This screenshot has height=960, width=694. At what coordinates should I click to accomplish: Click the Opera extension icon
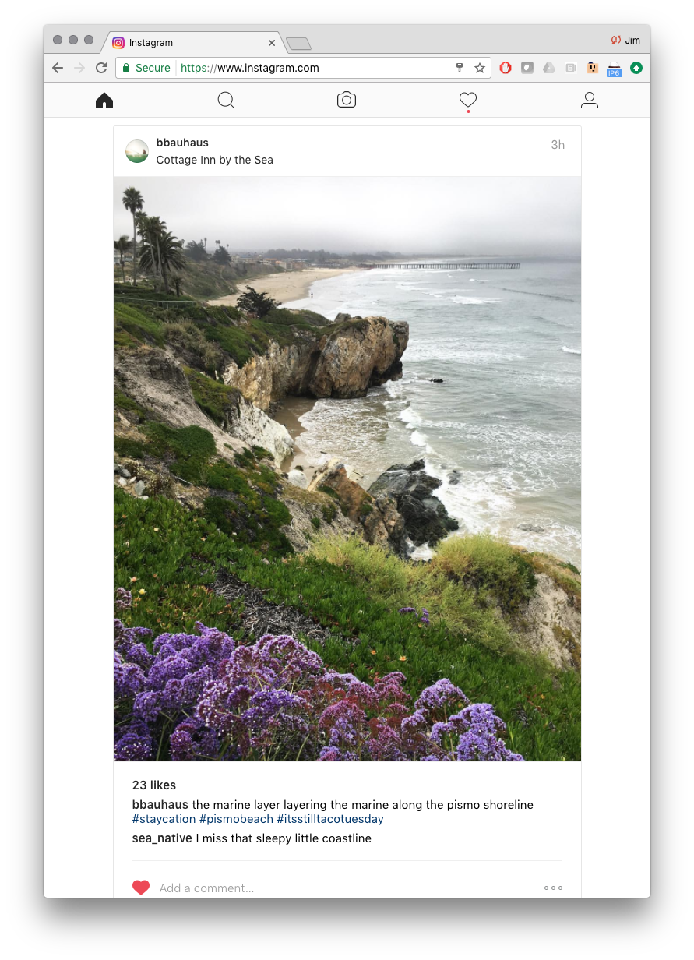tap(506, 68)
